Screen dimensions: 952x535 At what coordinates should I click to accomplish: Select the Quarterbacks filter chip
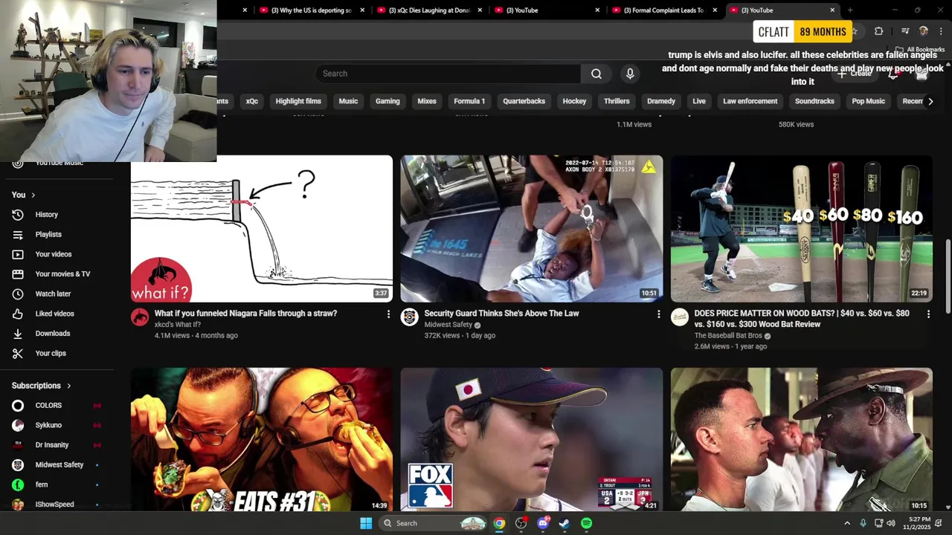[524, 101]
